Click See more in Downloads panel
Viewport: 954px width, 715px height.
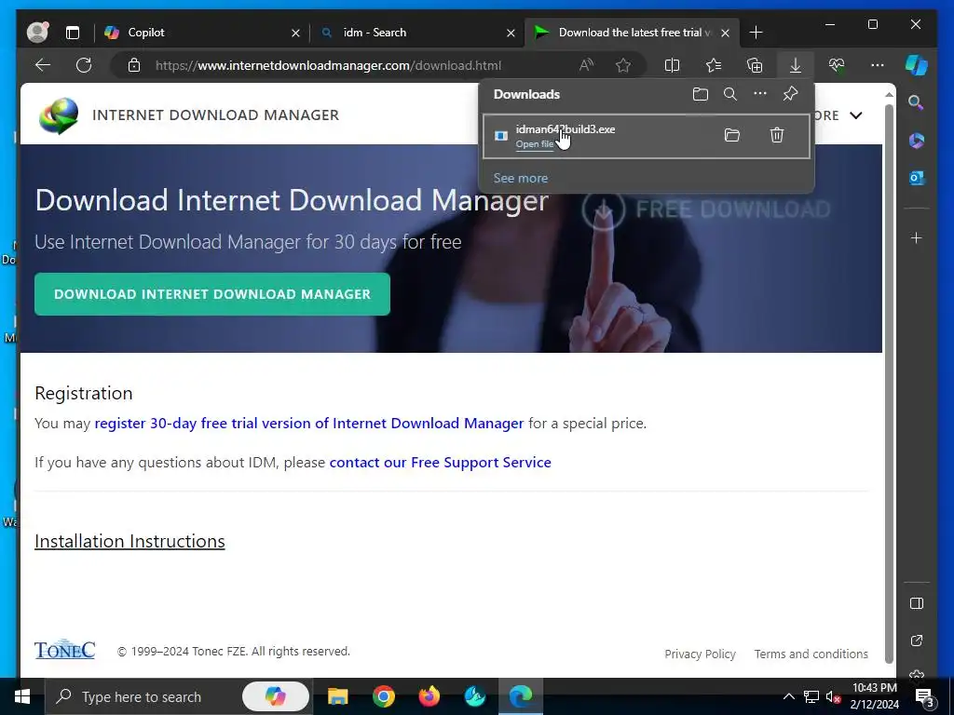tap(520, 178)
